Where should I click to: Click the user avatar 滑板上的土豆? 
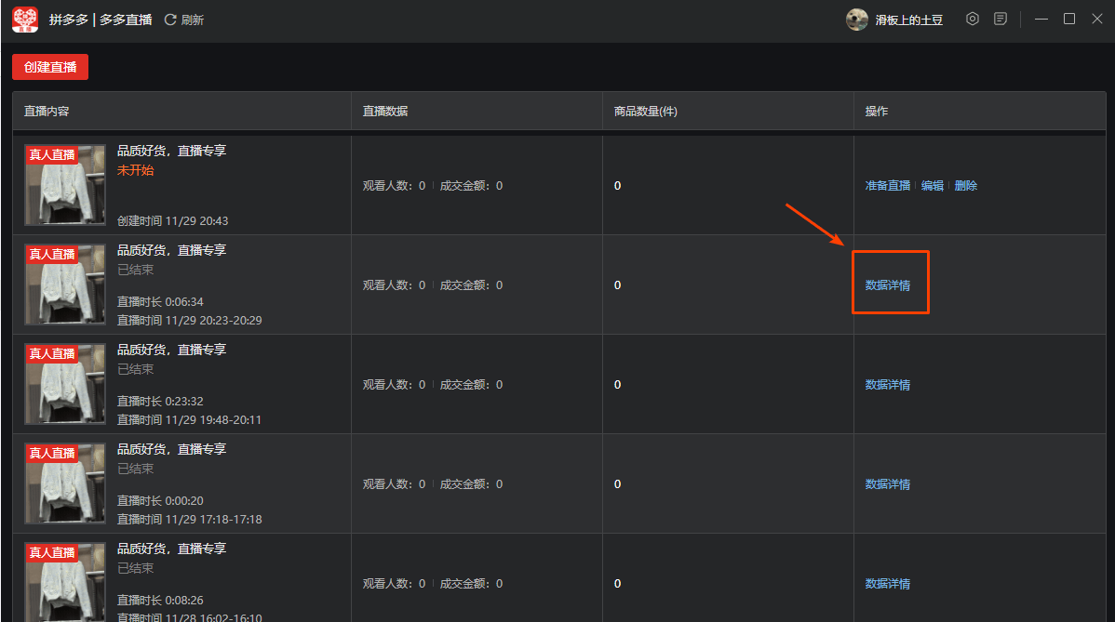click(x=857, y=20)
